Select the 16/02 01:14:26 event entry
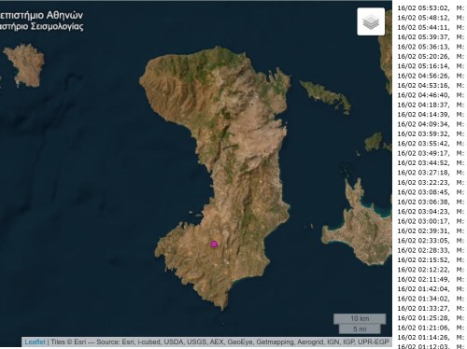This screenshot has width=467, height=349. (x=431, y=338)
